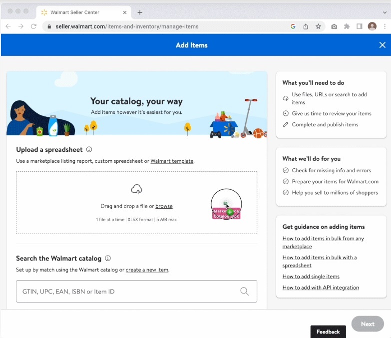Image resolution: width=391 pixels, height=338 pixels.
Task: Click the search magnifier icon in catalog field
Action: pyautogui.click(x=244, y=291)
